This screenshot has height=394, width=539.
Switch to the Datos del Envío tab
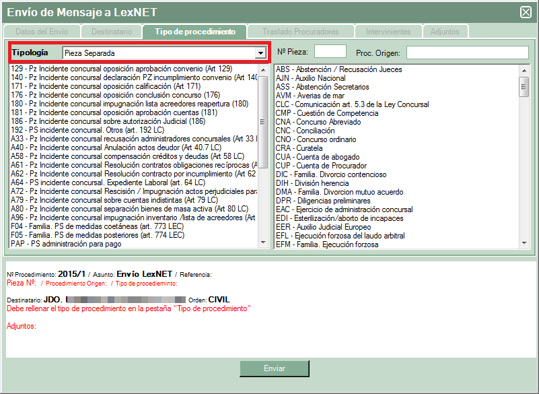tap(42, 32)
